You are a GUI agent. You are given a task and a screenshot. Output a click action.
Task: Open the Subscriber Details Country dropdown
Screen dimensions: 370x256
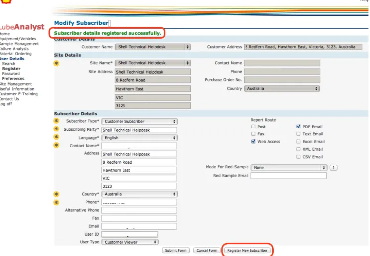(x=139, y=194)
